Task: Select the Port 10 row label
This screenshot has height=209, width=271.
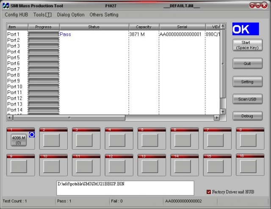Action: pyautogui.click(x=15, y=87)
